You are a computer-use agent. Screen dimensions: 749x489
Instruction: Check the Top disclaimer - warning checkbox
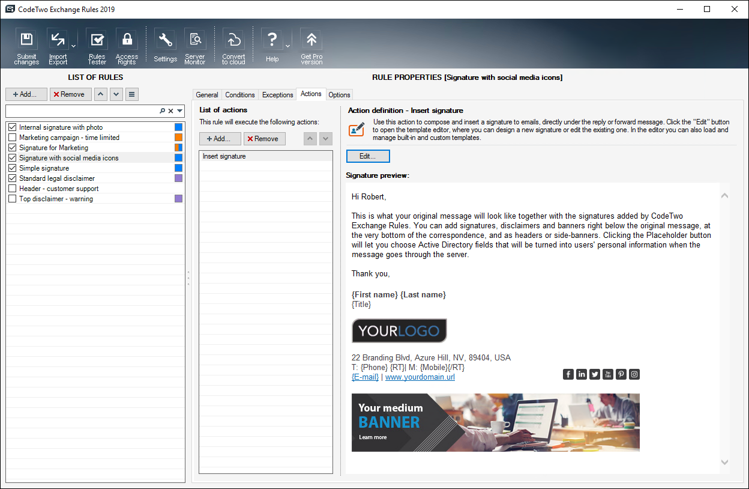(12, 199)
